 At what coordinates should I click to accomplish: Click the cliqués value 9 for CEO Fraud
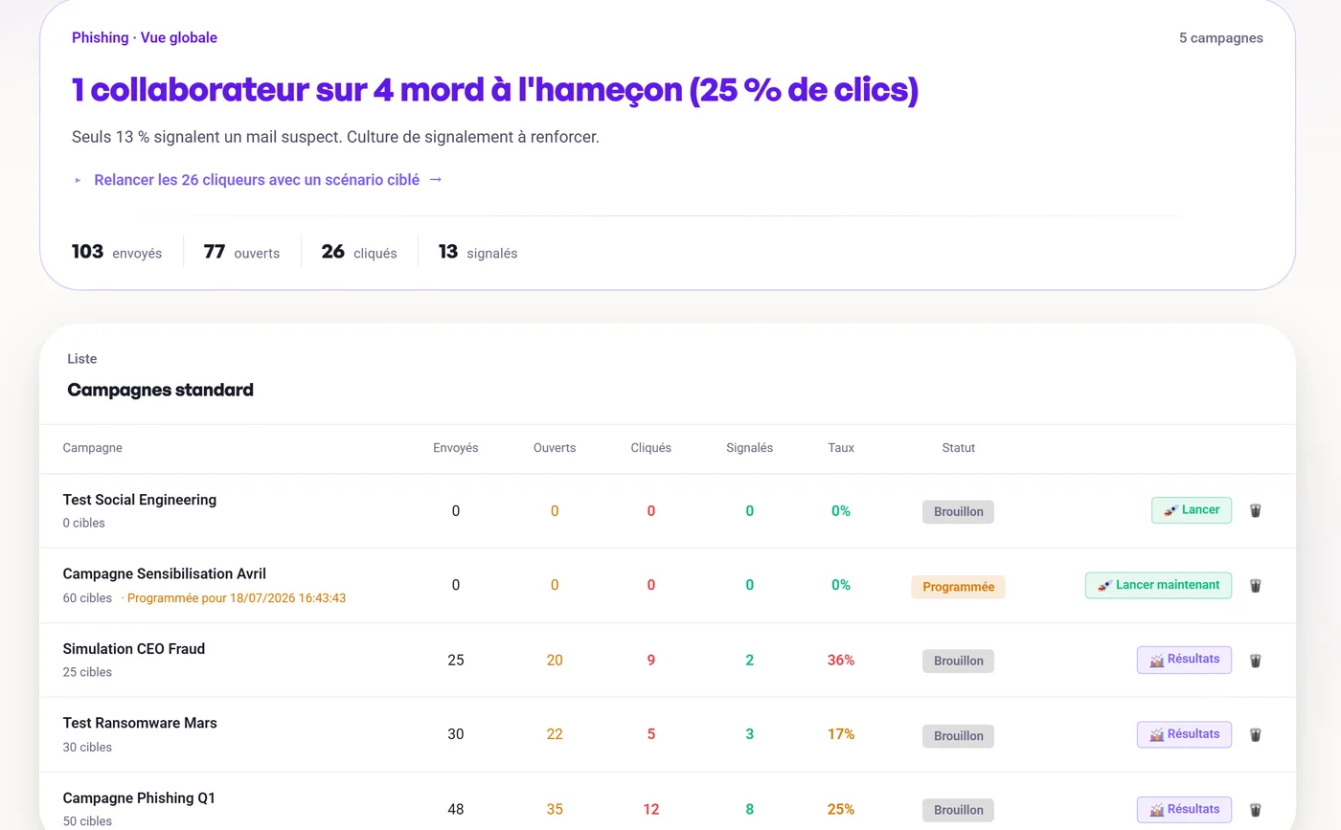click(651, 660)
